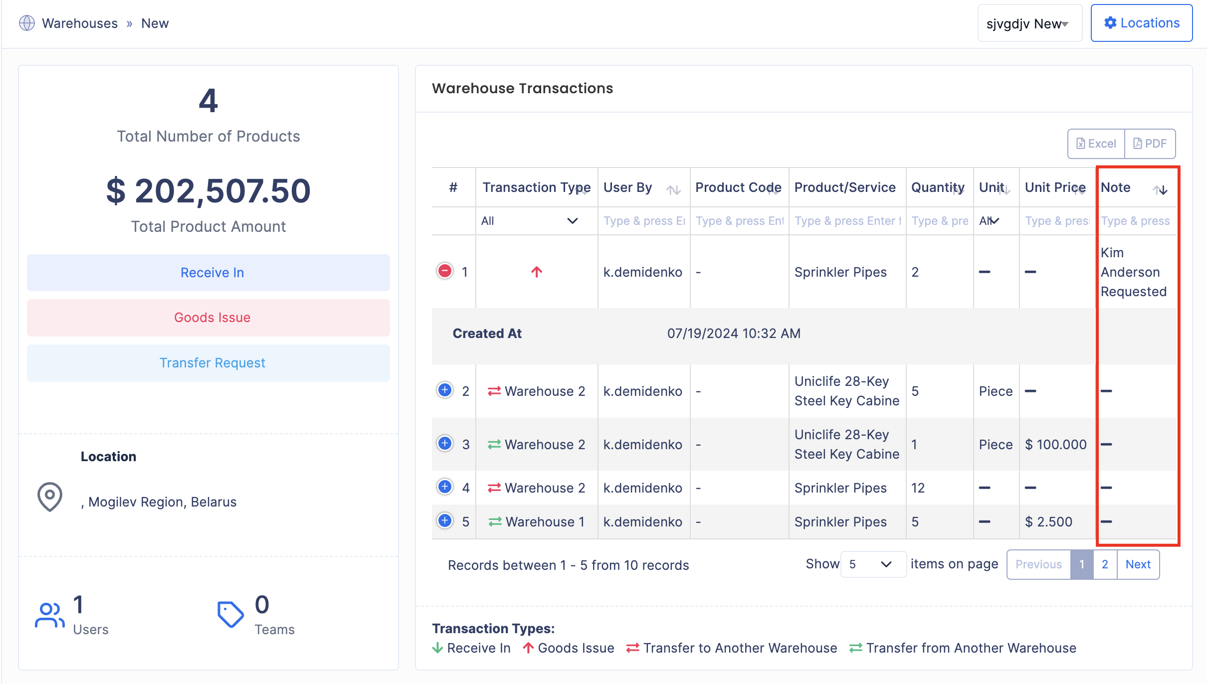The height and width of the screenshot is (684, 1207).
Task: Expand row 4 with the blue plus icon
Action: coord(444,487)
